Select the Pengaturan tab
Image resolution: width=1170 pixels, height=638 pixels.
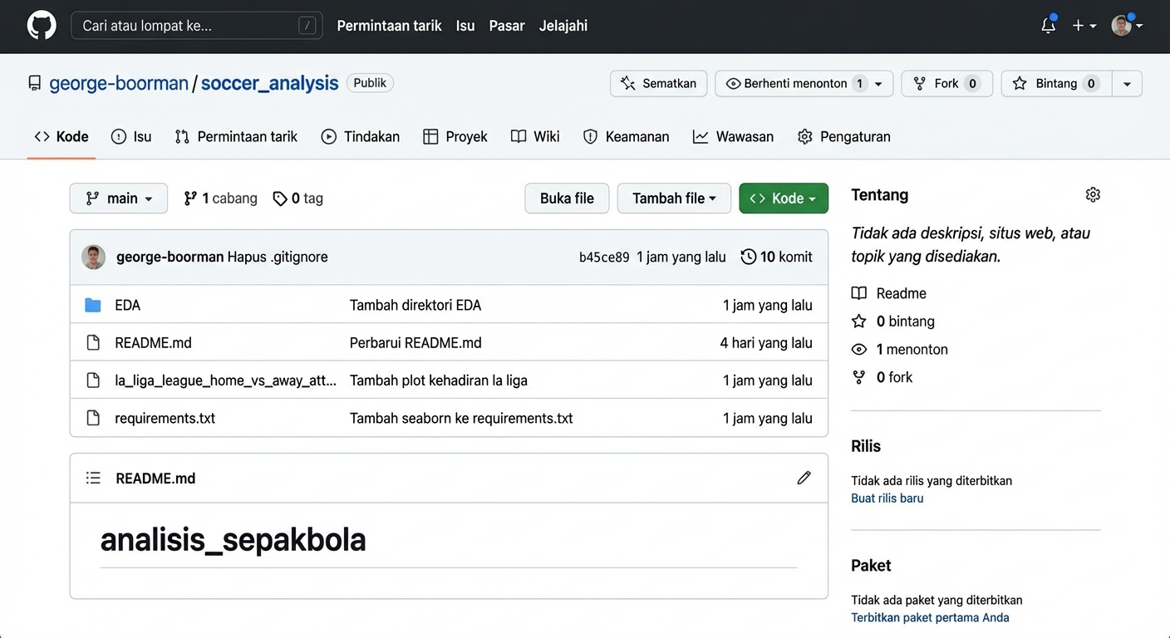coord(844,136)
